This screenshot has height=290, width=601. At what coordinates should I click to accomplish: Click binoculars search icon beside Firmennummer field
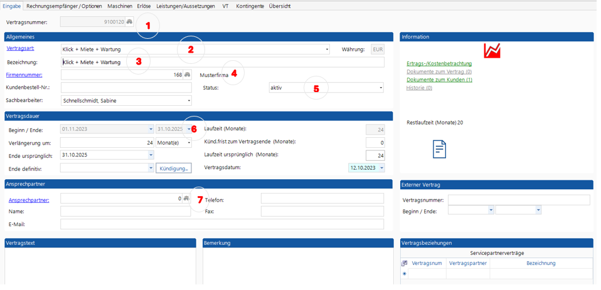coord(187,75)
